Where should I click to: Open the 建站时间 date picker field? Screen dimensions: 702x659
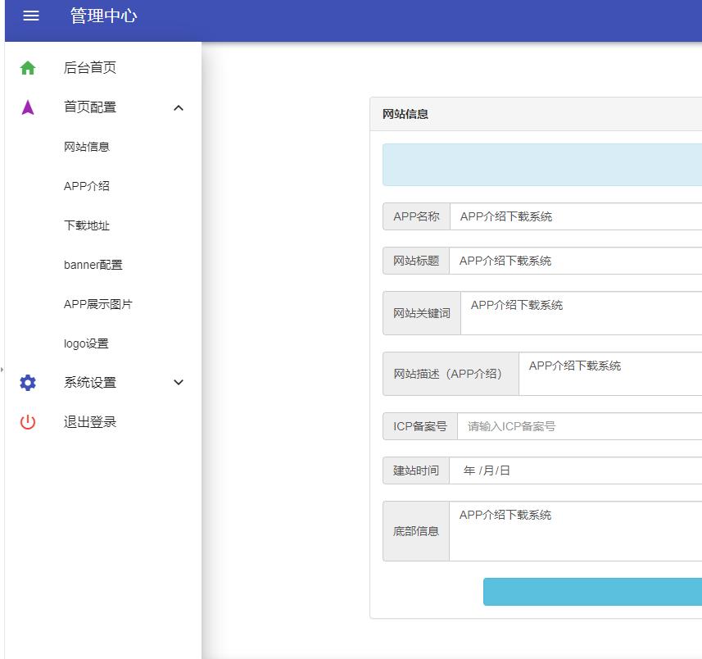[x=575, y=470]
